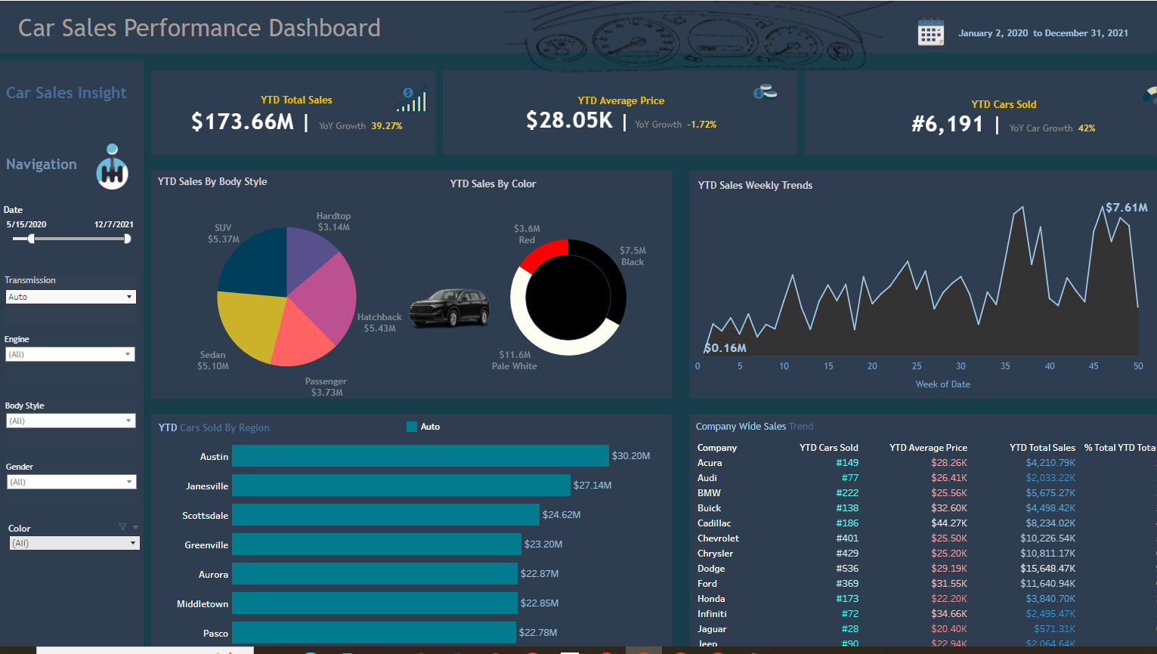The image size is (1157, 654).
Task: Click the Car Sales Insight title
Action: tap(66, 92)
